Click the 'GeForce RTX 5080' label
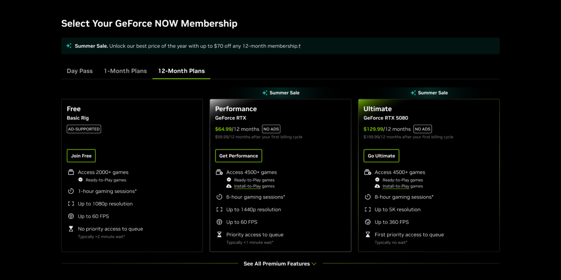This screenshot has height=280, width=561. (x=386, y=118)
